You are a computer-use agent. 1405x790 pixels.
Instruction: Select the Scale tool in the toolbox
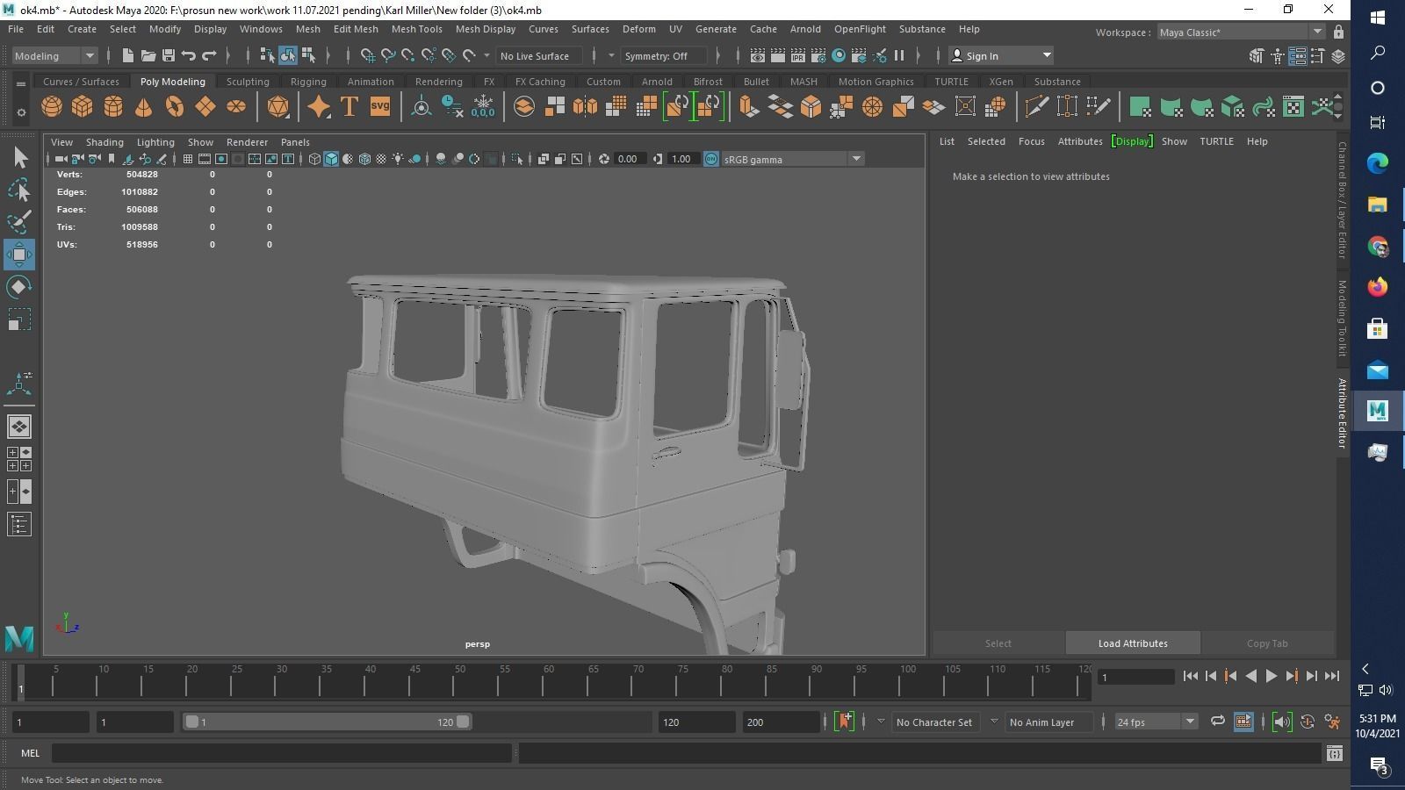[19, 320]
